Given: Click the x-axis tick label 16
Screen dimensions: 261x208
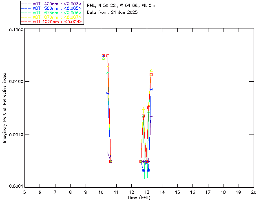Looking at the screenshot, I should coord(192,192).
